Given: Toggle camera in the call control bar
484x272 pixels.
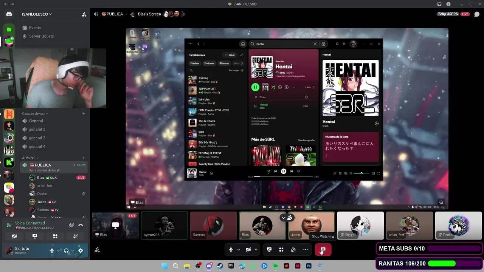Looking at the screenshot, I should [x=248, y=250].
